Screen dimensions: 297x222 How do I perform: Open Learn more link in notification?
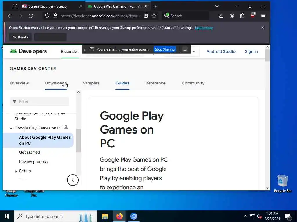click(204, 28)
